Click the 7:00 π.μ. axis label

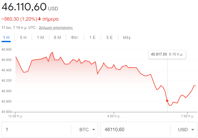188,116
